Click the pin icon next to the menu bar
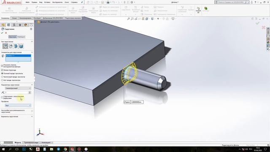This screenshot has height=152, width=270. [82, 2]
